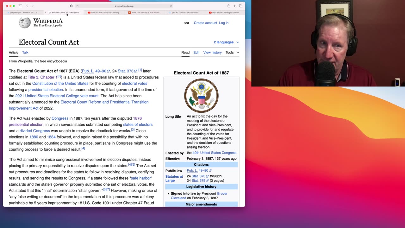The height and width of the screenshot is (228, 405).
Task: Open the Safari Share icon
Action: (229, 6)
